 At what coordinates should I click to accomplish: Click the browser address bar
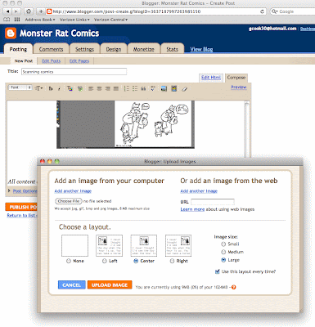156,11
